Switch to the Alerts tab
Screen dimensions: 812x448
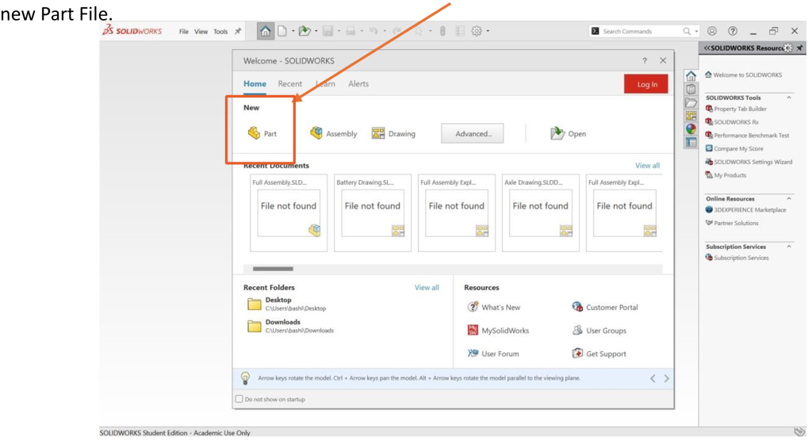click(x=358, y=83)
